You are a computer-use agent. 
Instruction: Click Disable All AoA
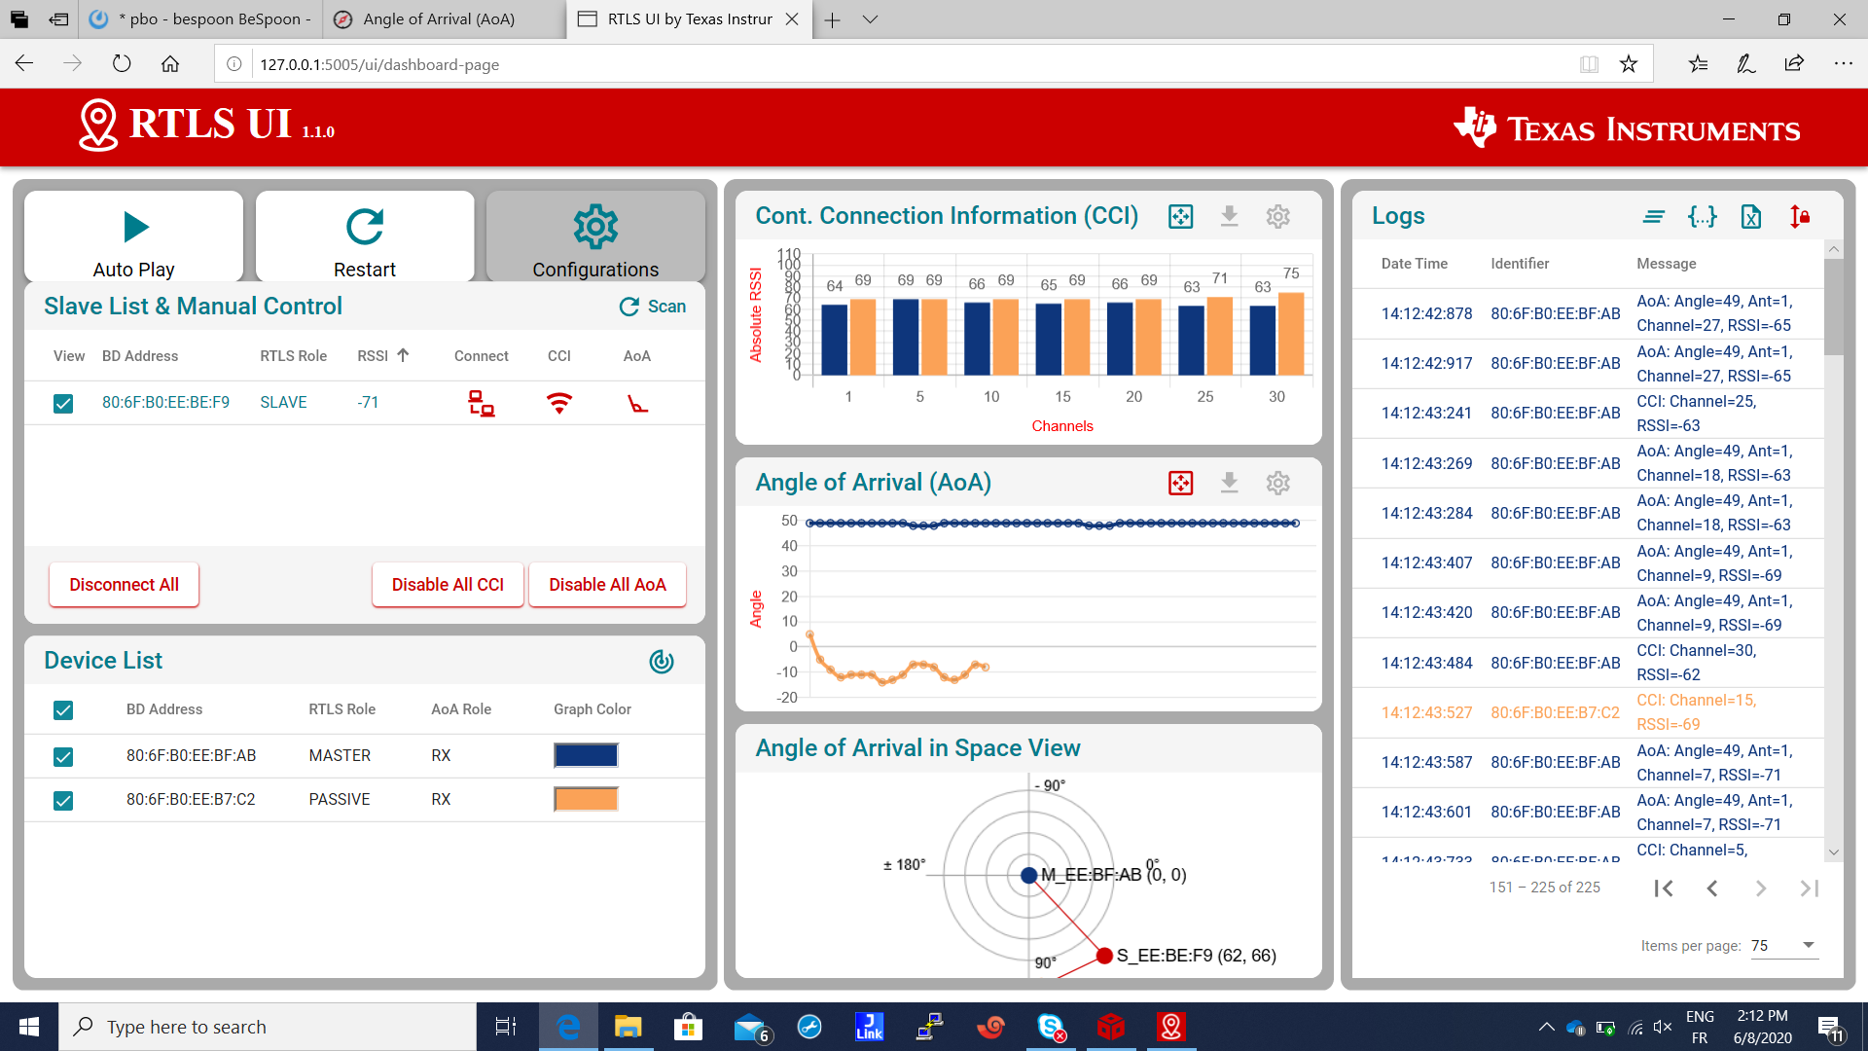click(607, 585)
